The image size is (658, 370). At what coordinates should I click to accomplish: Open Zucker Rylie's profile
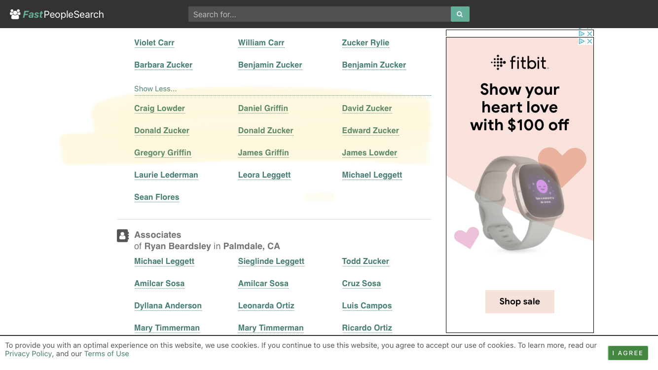point(366,43)
